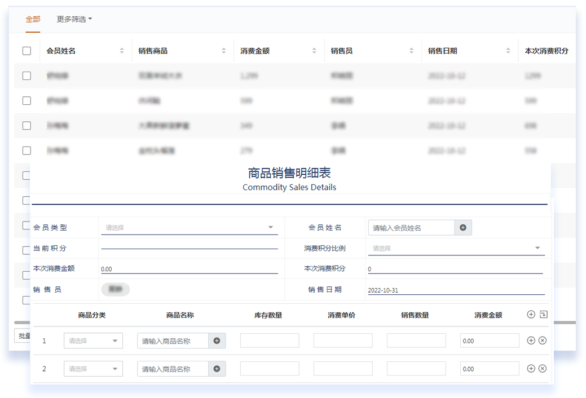
Task: Click the add-row plus icon at product table header
Action: pyautogui.click(x=531, y=315)
